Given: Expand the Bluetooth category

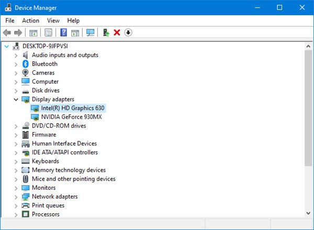Looking at the screenshot, I should click(x=15, y=64).
